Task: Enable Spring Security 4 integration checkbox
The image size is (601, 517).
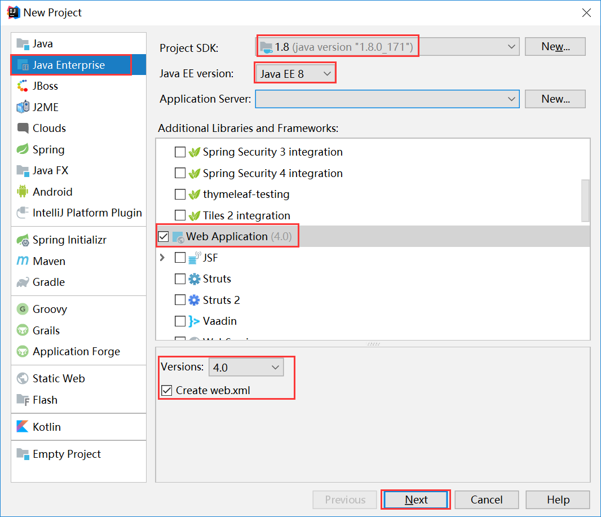Action: 180,173
